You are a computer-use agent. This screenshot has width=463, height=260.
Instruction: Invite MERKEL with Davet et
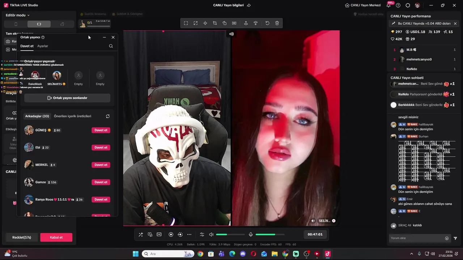(101, 165)
